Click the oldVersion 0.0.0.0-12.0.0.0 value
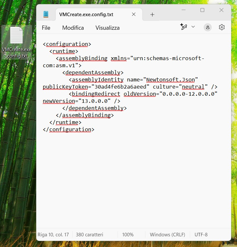 click(x=188, y=94)
